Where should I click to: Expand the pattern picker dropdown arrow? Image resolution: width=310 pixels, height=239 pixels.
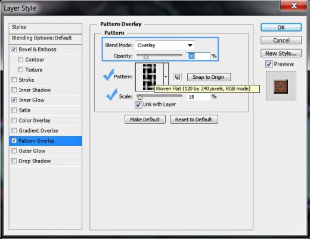tap(166, 76)
